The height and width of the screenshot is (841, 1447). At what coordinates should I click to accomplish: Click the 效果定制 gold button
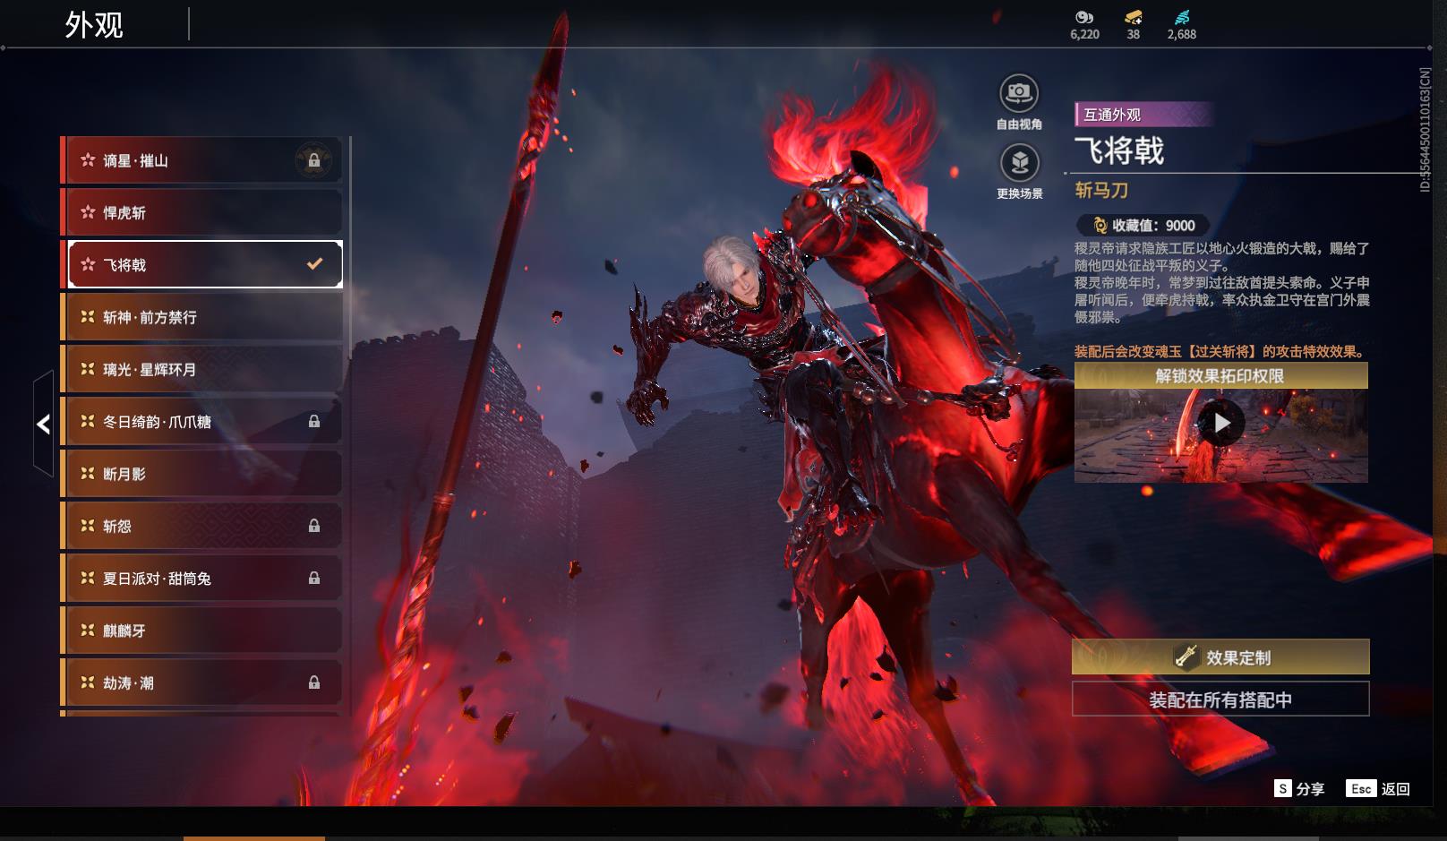coord(1220,657)
